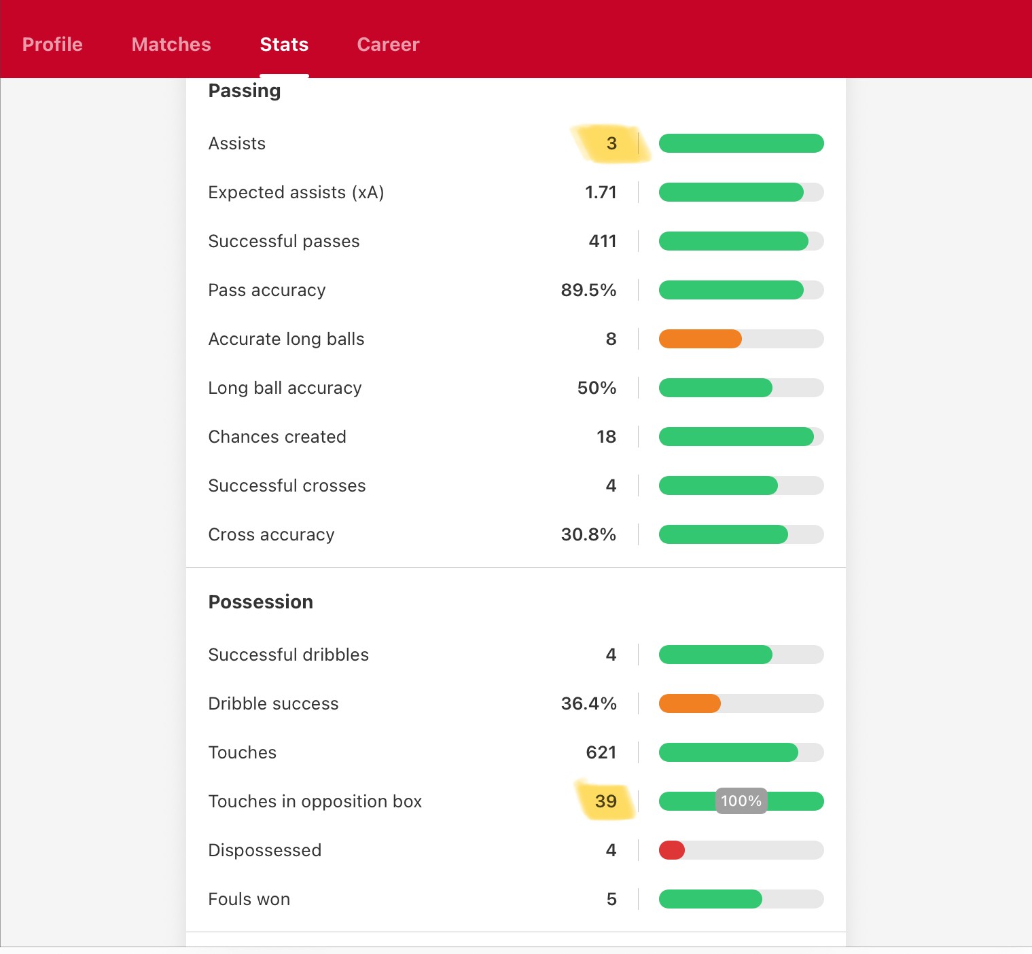
Task: Click the highlighted value 39
Action: 605,801
